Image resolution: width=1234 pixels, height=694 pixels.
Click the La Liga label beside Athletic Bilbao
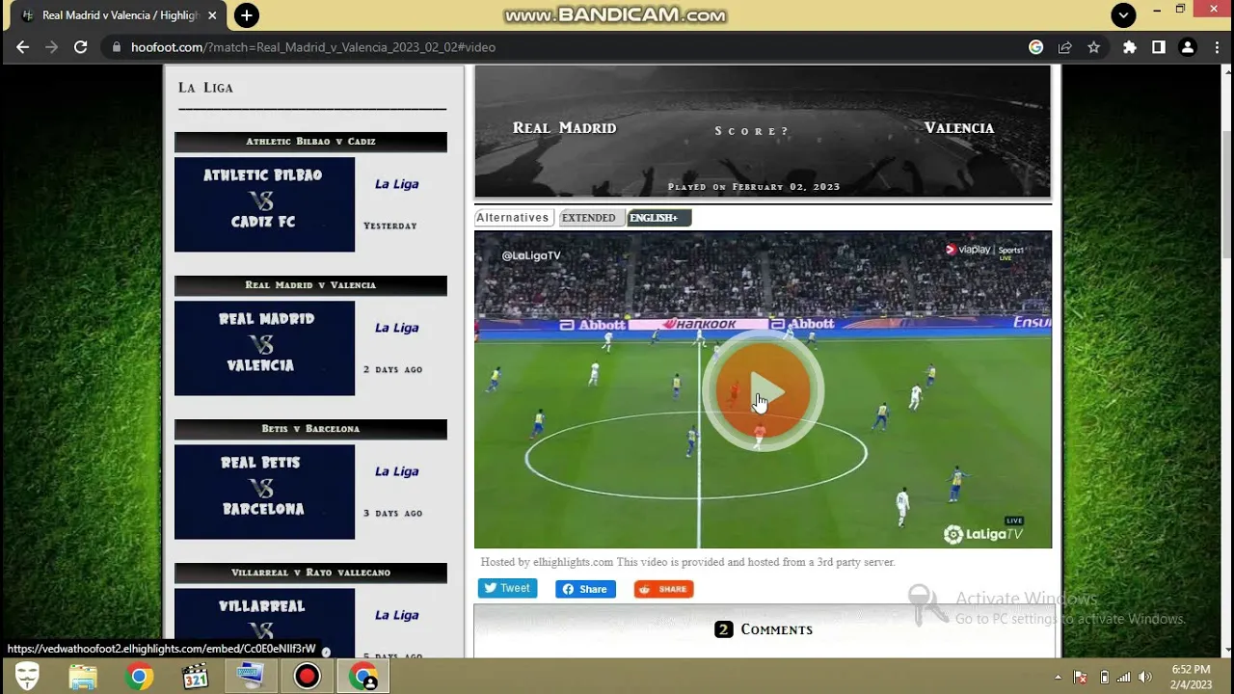[x=396, y=184]
